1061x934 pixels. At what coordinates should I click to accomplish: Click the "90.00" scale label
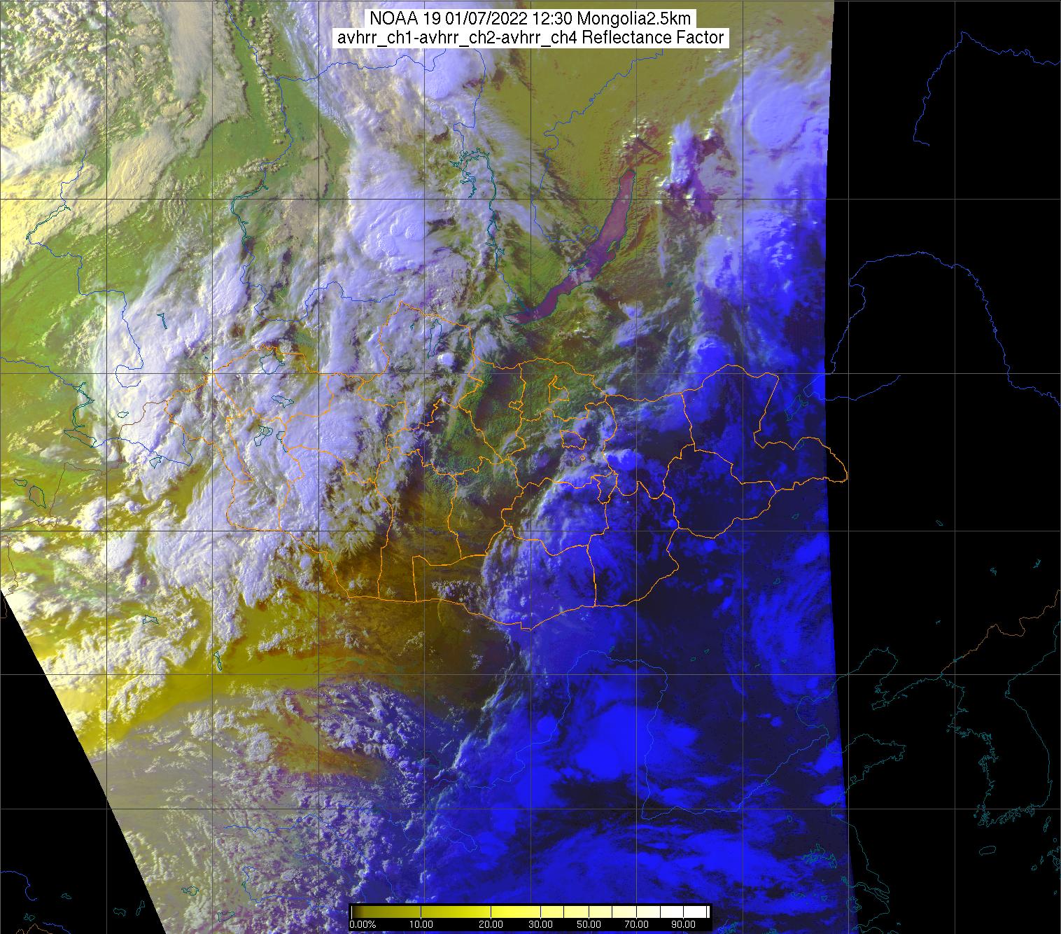[x=684, y=925]
